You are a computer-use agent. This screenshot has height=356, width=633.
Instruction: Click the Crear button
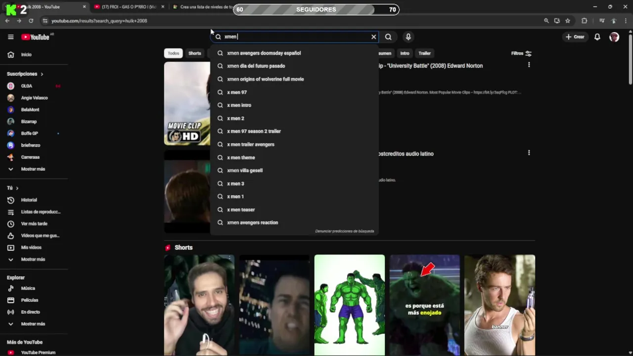[x=575, y=37]
